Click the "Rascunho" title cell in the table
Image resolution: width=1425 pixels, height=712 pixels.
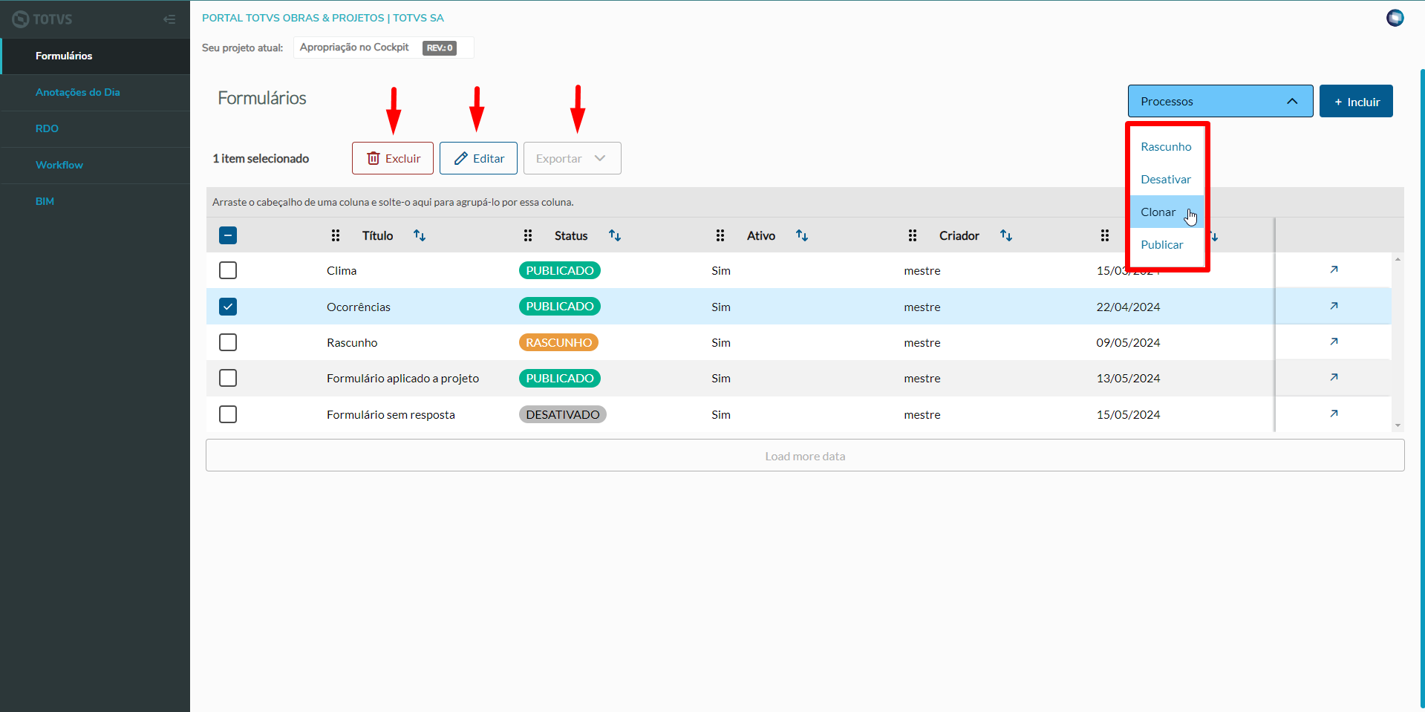click(352, 342)
